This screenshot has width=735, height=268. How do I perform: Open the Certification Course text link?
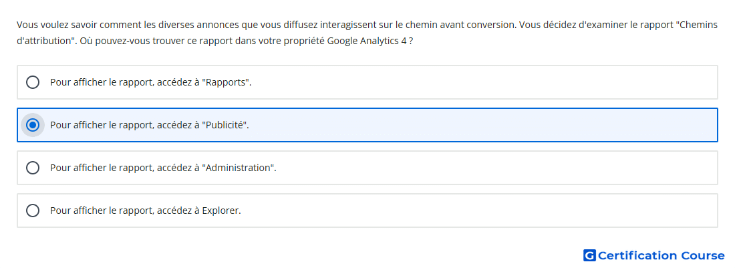click(x=661, y=255)
